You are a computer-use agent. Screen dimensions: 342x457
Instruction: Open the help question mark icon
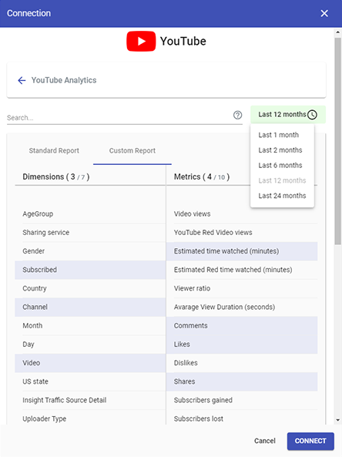(x=238, y=115)
